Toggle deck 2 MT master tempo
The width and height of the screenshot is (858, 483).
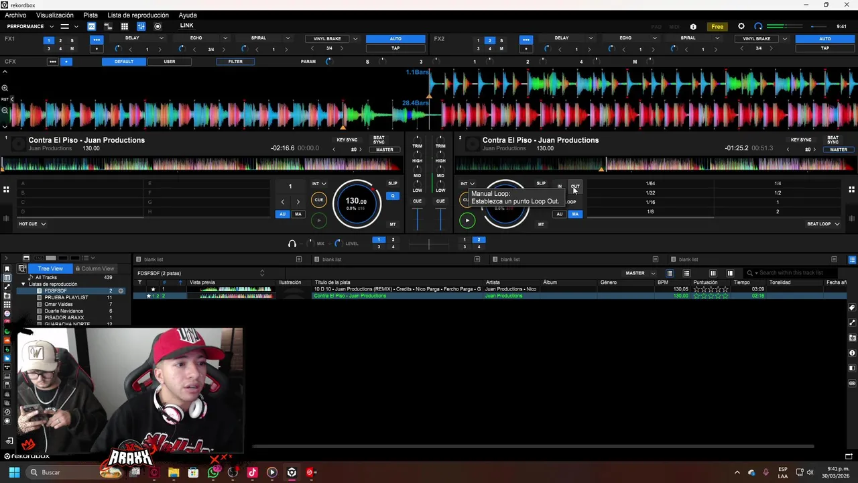click(x=541, y=224)
